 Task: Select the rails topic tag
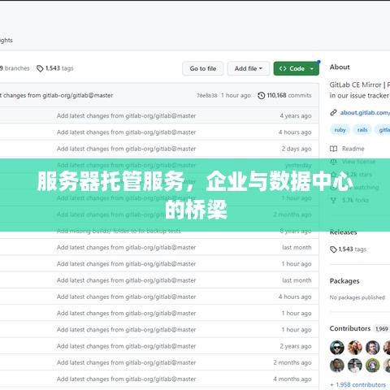(362, 130)
